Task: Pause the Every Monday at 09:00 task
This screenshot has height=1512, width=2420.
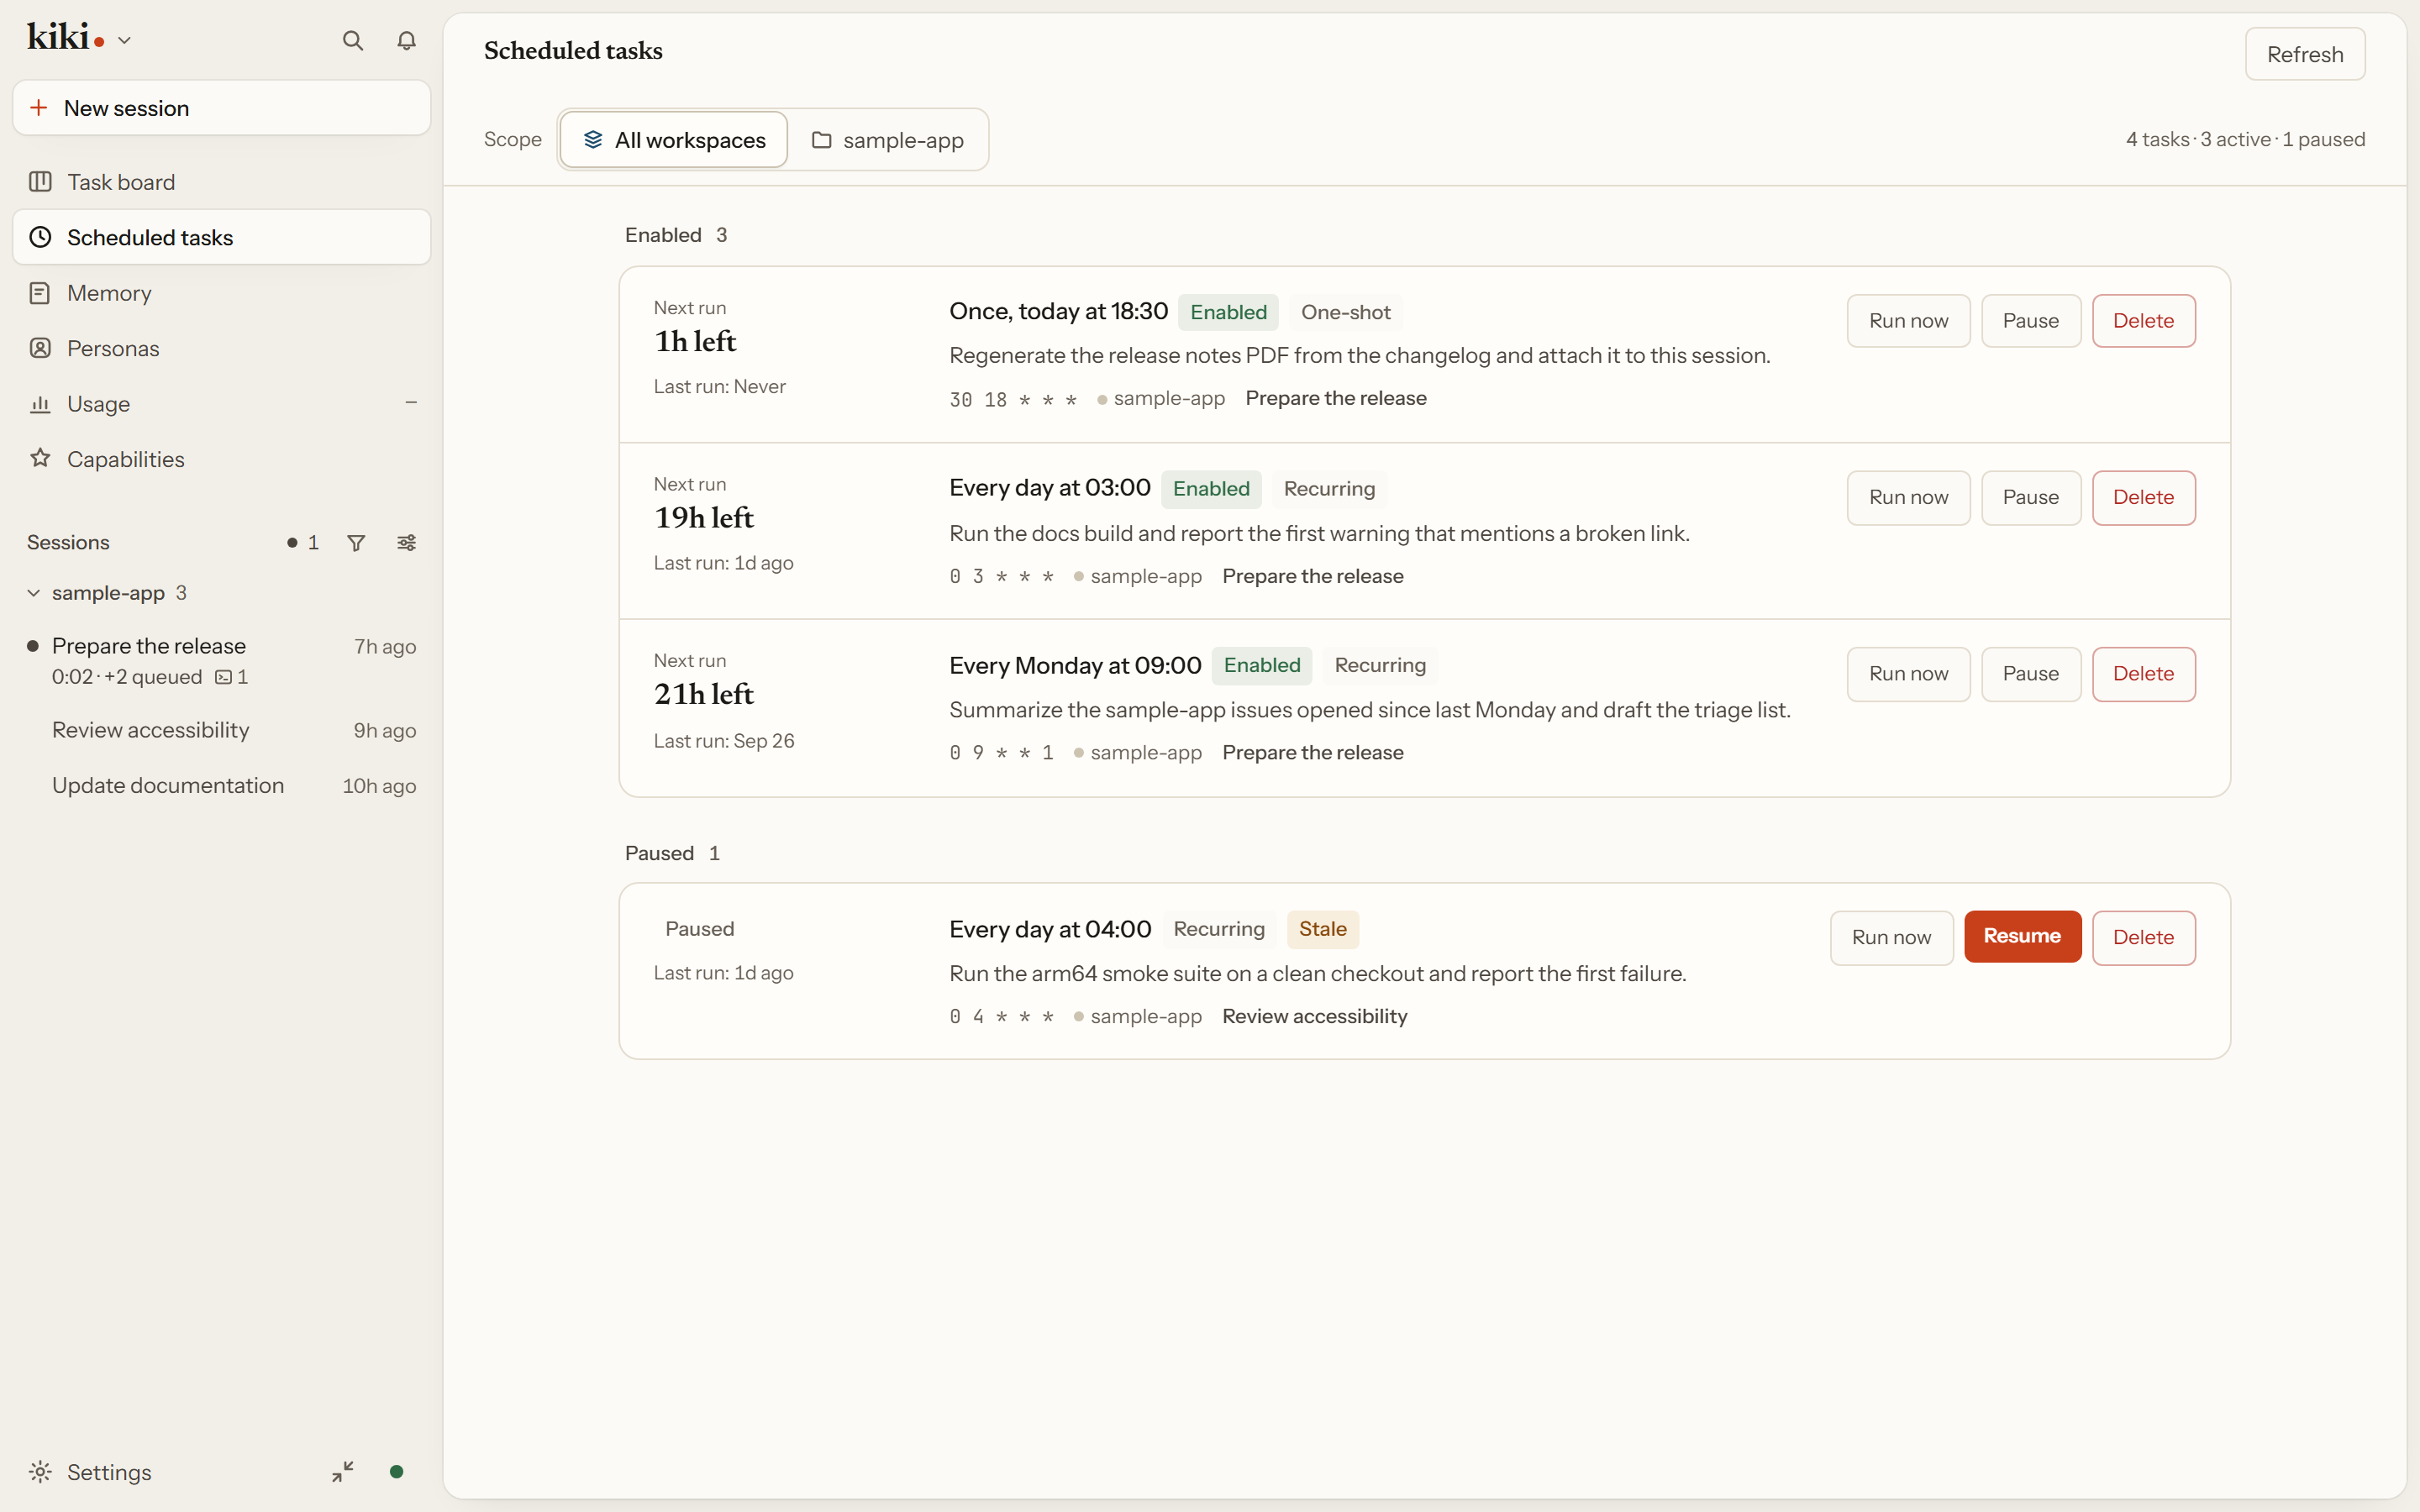Action: coord(2030,674)
